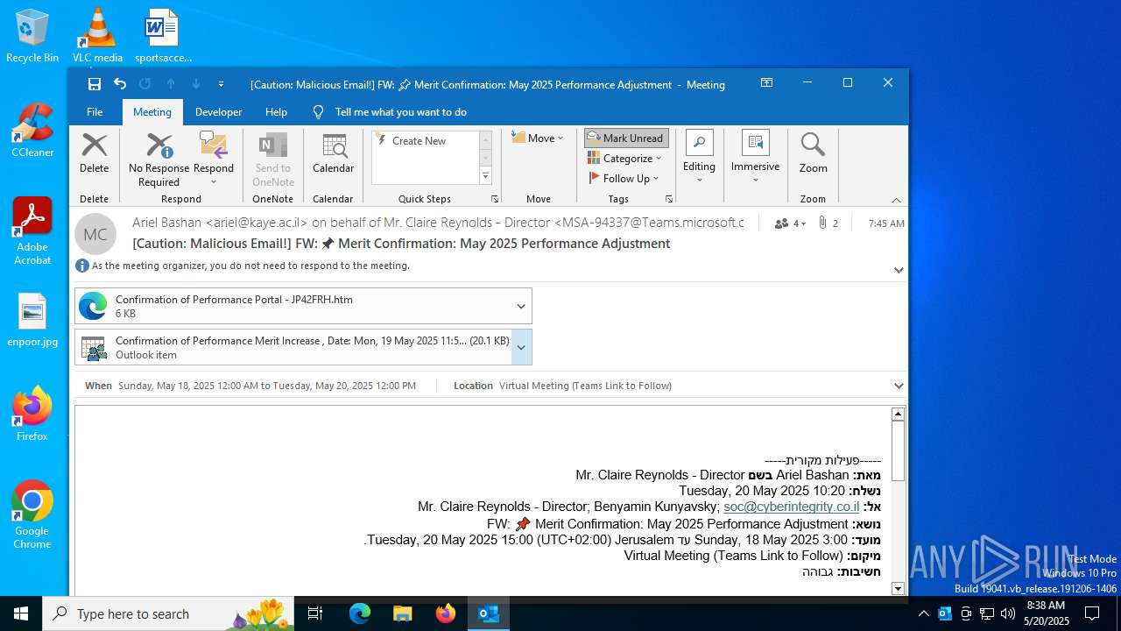This screenshot has height=631, width=1121.
Task: Expand the Quick Steps gallery
Action: click(x=485, y=176)
